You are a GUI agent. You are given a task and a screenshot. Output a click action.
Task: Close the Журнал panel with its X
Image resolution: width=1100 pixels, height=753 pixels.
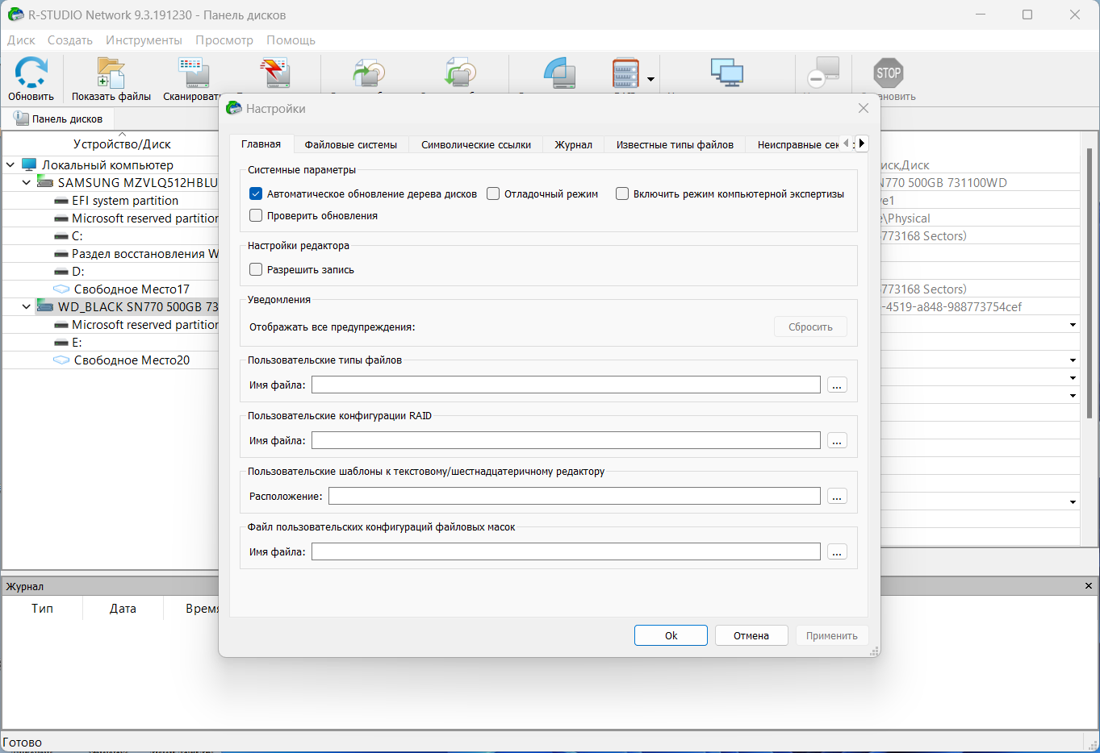tap(1089, 586)
